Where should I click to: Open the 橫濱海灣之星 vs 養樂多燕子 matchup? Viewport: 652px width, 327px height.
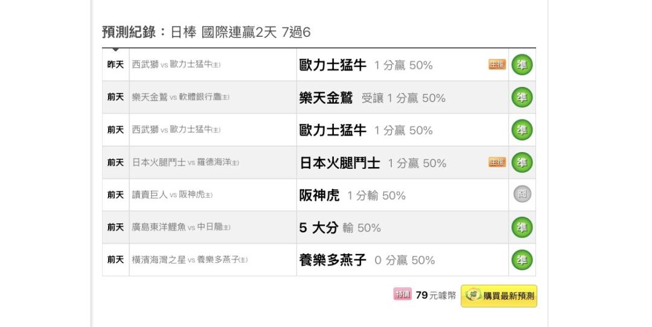pos(190,261)
